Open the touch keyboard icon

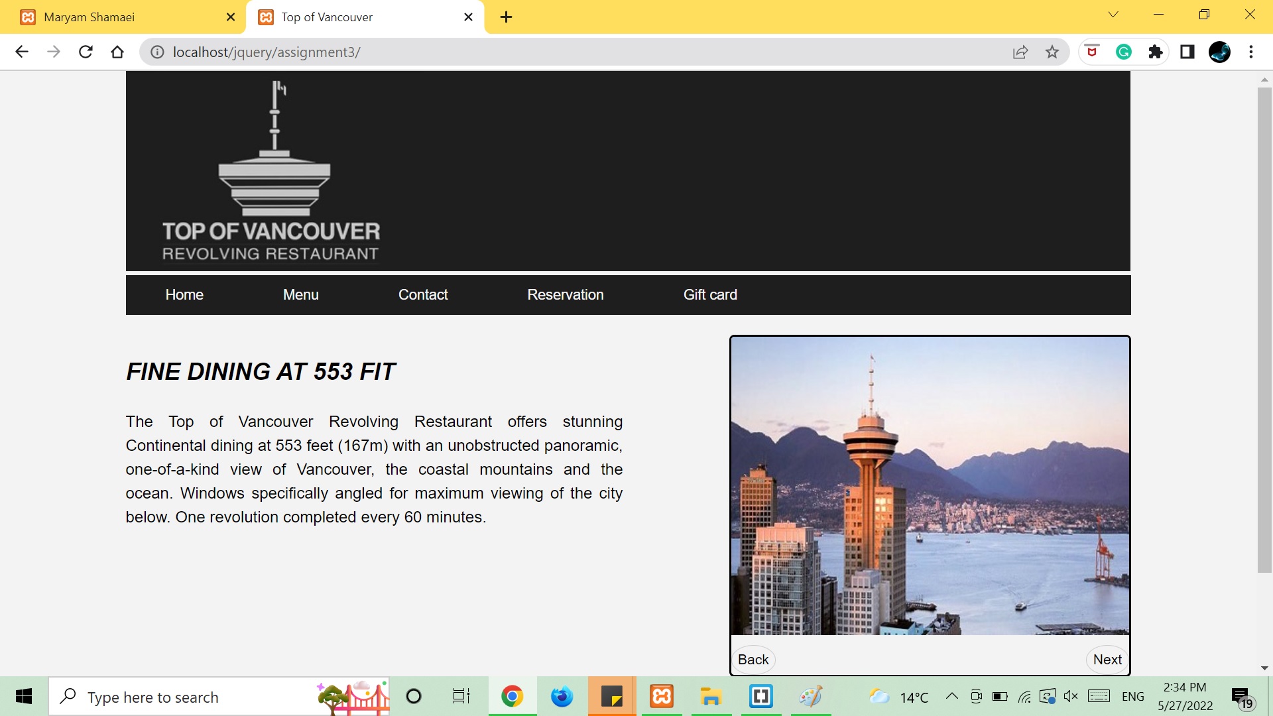(1099, 696)
